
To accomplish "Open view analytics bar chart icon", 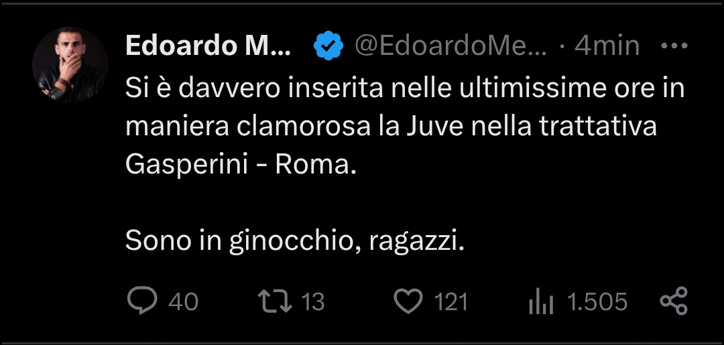I will pos(541,301).
